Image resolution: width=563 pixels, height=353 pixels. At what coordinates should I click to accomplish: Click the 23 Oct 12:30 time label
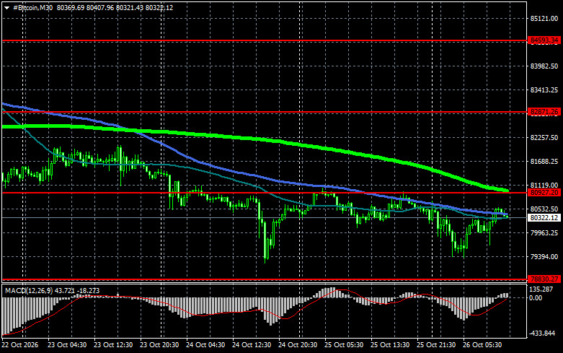[113, 345]
